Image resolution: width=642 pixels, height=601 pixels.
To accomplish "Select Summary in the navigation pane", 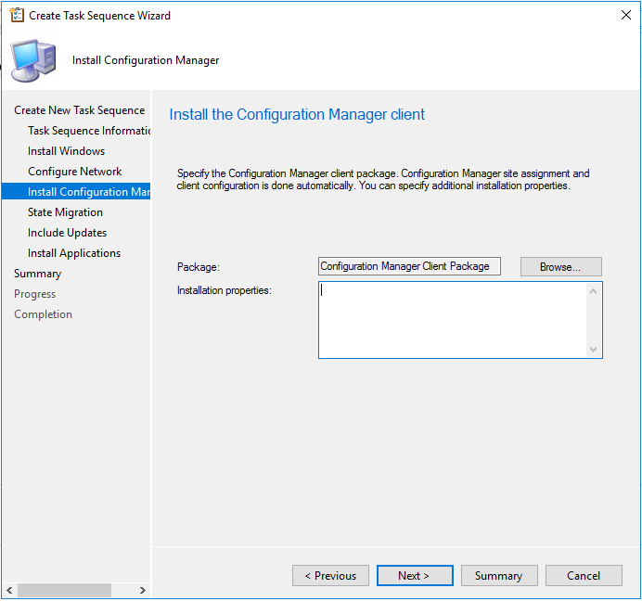I will click(38, 274).
